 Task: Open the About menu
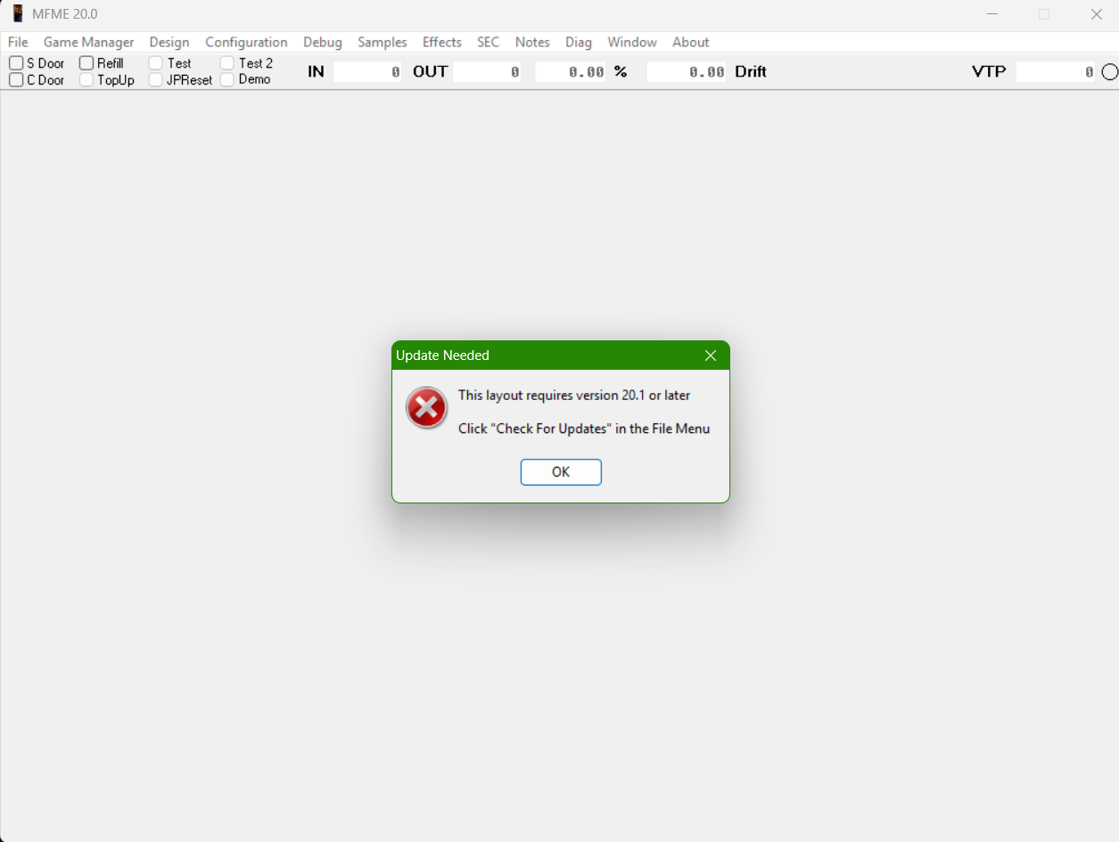coord(691,42)
